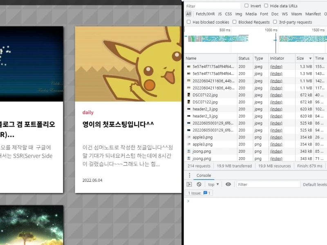Sort by the Initiator column header
The width and height of the screenshot is (327, 245).
[282, 58]
